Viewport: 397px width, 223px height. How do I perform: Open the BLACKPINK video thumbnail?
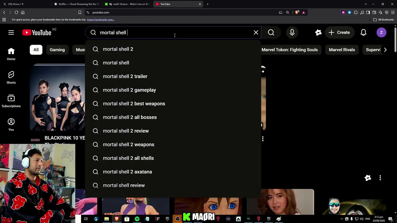click(x=57, y=97)
